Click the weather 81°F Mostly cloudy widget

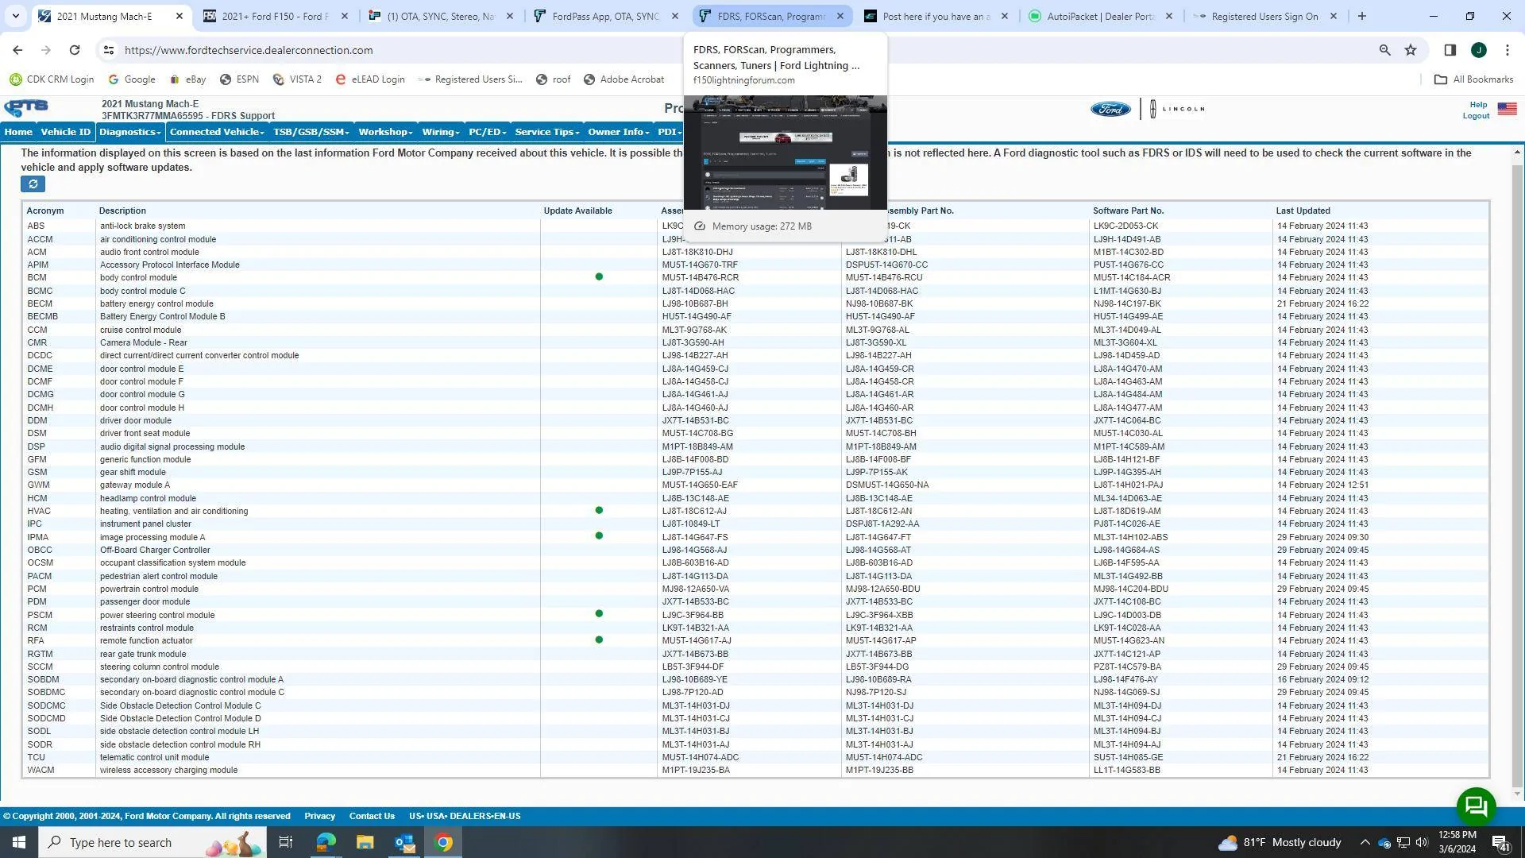pyautogui.click(x=1279, y=842)
